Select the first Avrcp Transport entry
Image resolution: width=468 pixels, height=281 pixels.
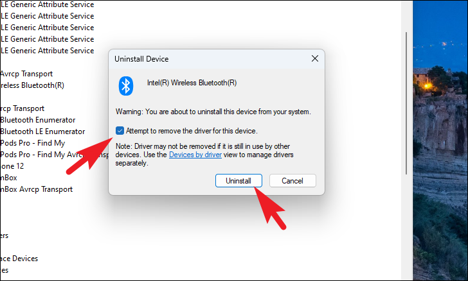26,74
